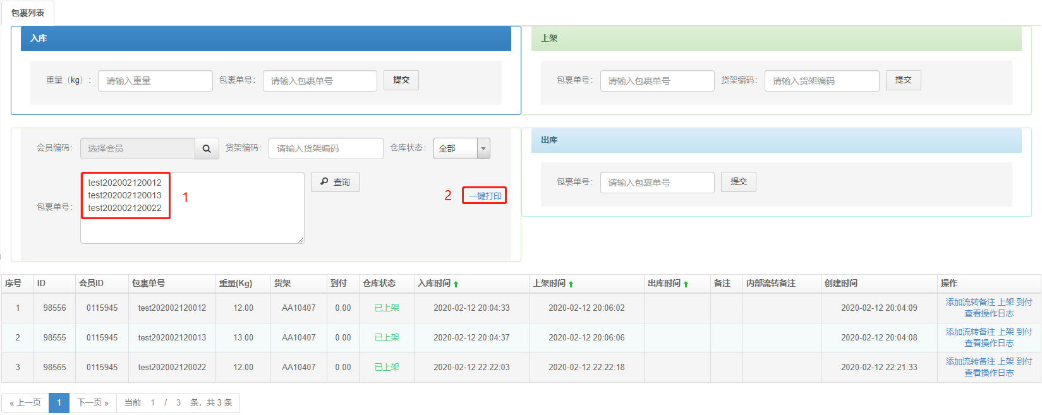This screenshot has height=415, width=1042.
Task: Click table cell test202002120013
Action: [x=172, y=338]
